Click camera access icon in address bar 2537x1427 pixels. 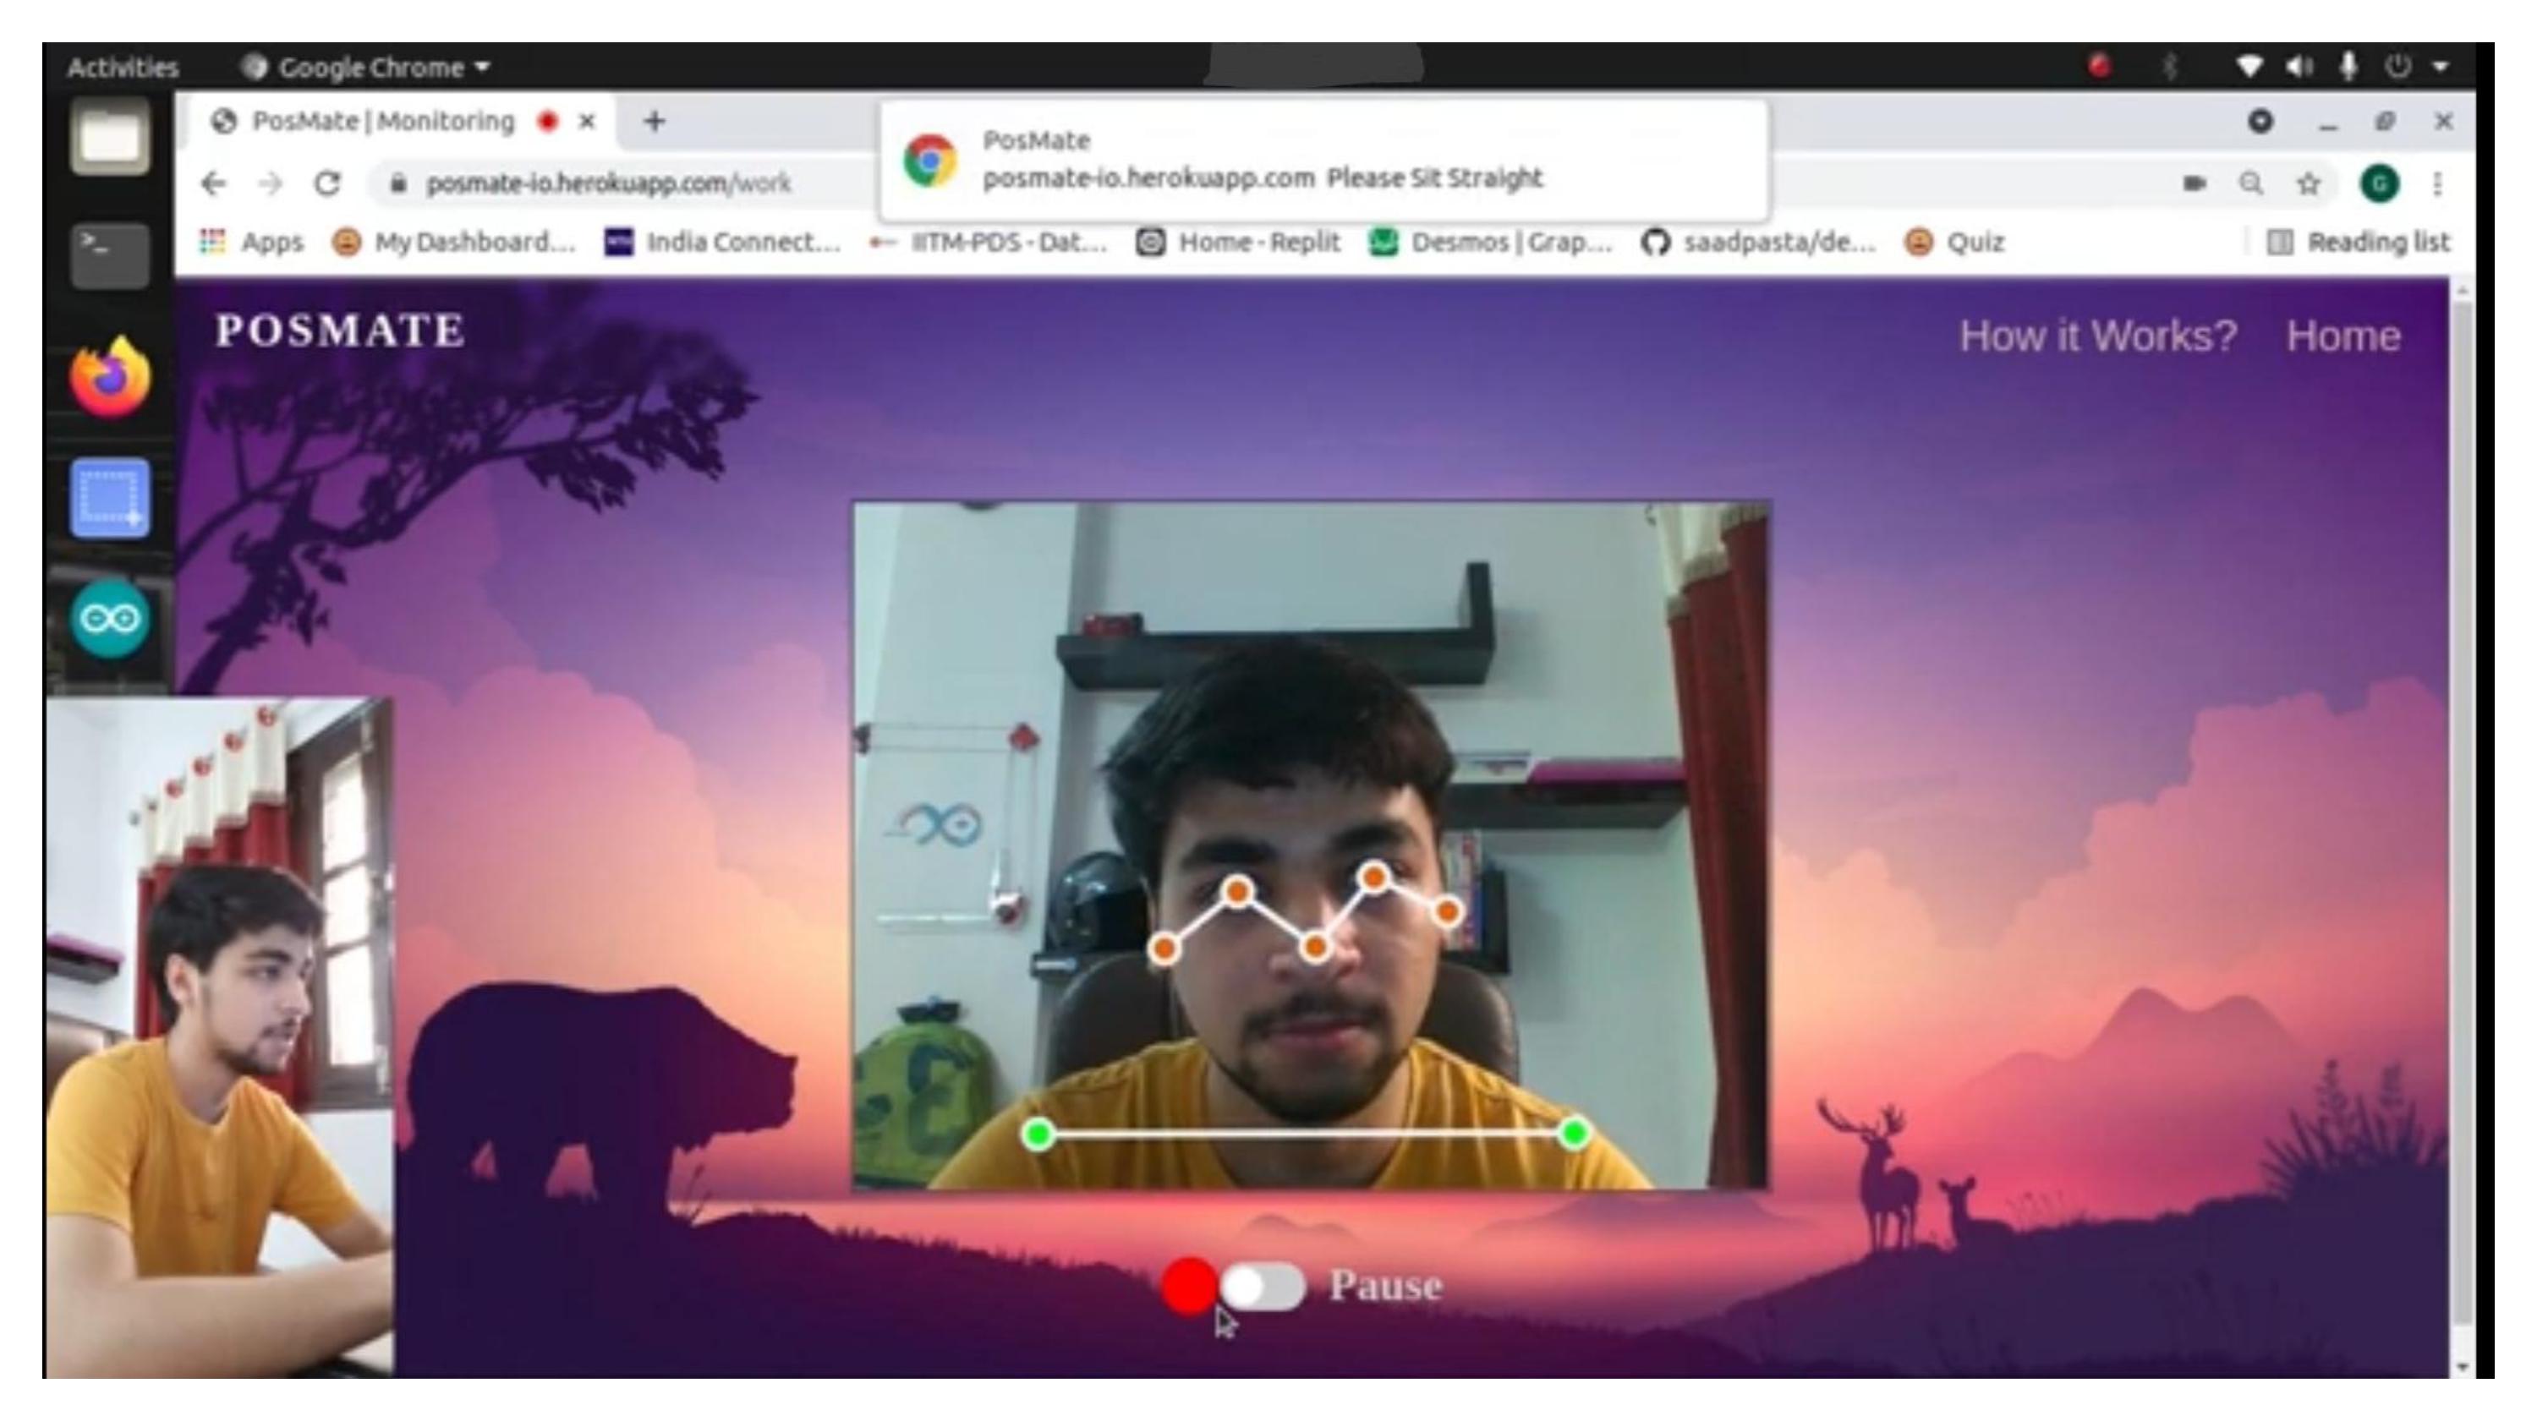pos(2195,183)
